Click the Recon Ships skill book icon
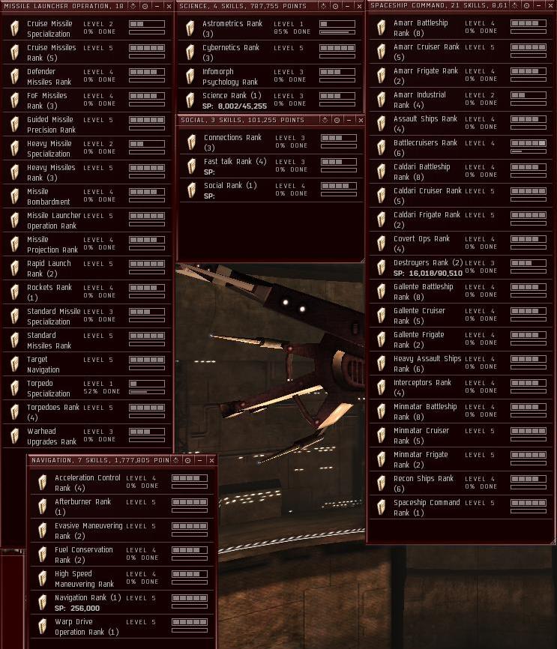The image size is (557, 649). click(x=382, y=483)
